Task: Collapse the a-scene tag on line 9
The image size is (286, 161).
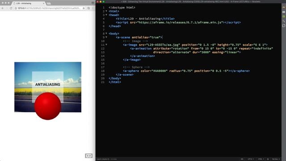Action: (106, 37)
